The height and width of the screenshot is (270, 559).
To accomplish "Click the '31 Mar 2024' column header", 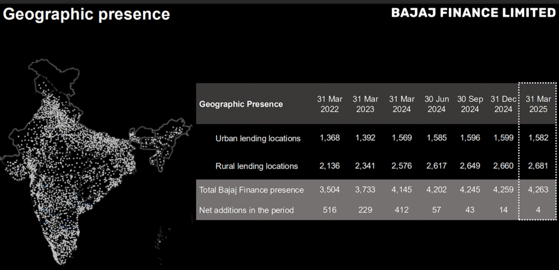I will pyautogui.click(x=401, y=104).
